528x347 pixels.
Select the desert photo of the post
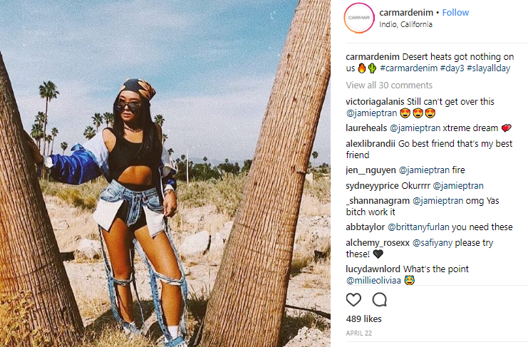click(x=165, y=173)
